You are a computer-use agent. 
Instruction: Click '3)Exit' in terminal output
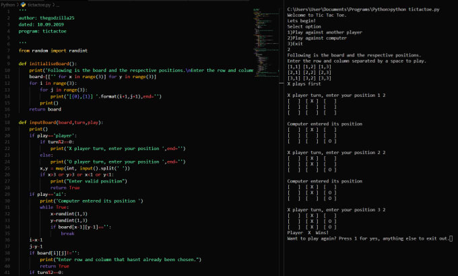tap(295, 44)
